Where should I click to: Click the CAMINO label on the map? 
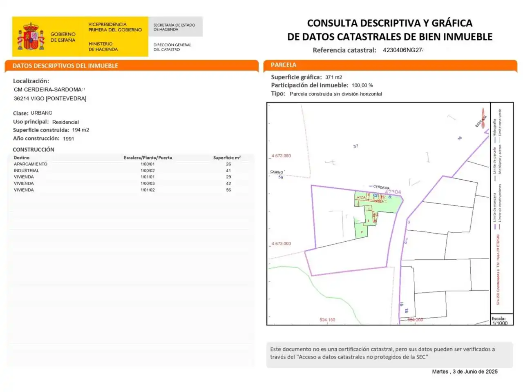point(277,172)
